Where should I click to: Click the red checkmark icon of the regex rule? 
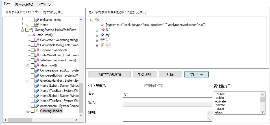click(x=103, y=25)
